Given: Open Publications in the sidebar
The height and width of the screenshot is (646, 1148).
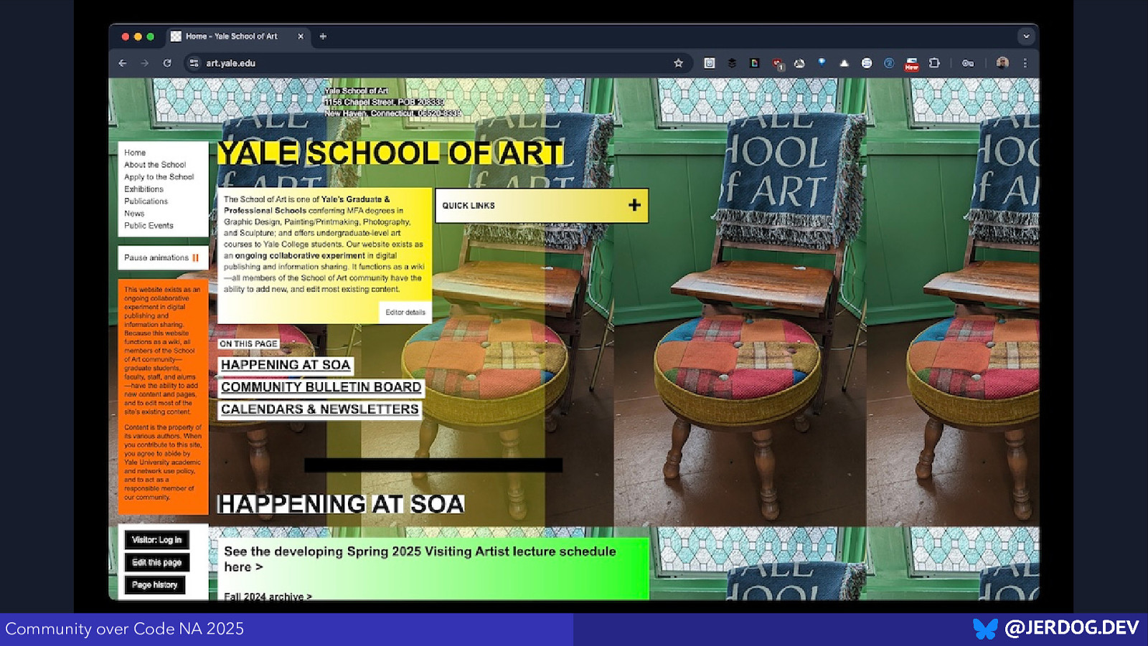Looking at the screenshot, I should pyautogui.click(x=146, y=201).
